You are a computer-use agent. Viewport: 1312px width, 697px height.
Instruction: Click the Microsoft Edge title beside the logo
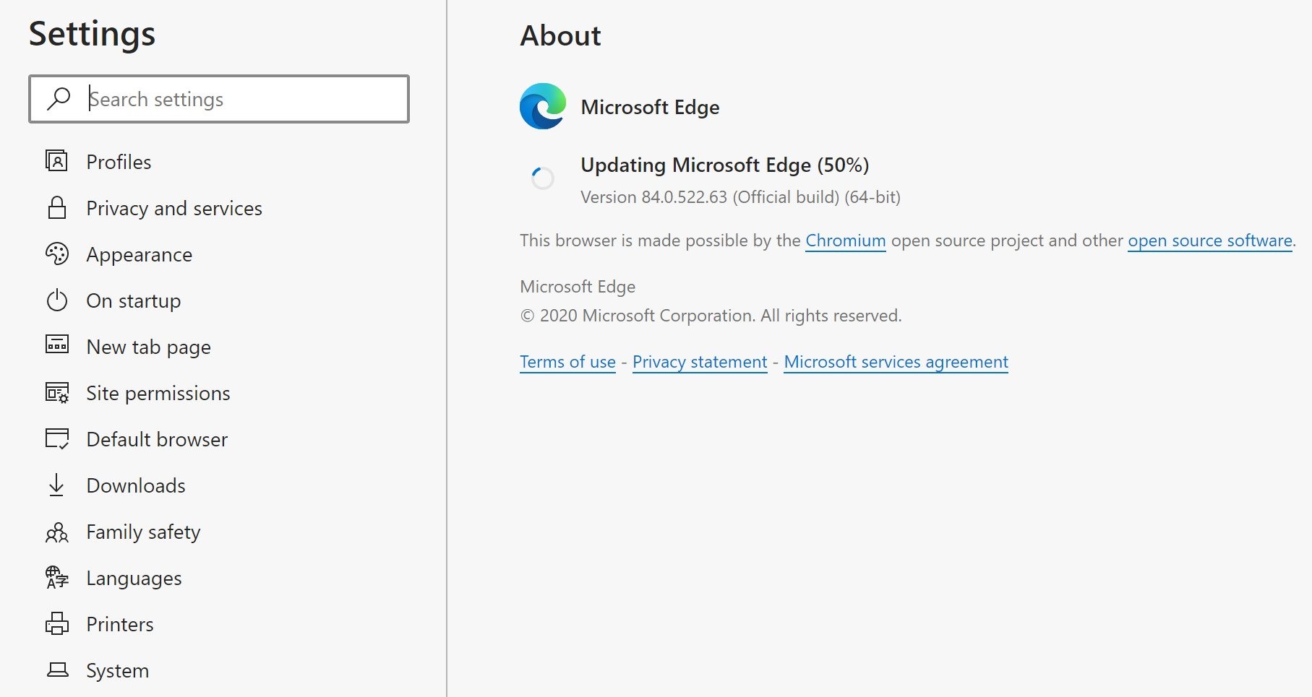point(650,107)
